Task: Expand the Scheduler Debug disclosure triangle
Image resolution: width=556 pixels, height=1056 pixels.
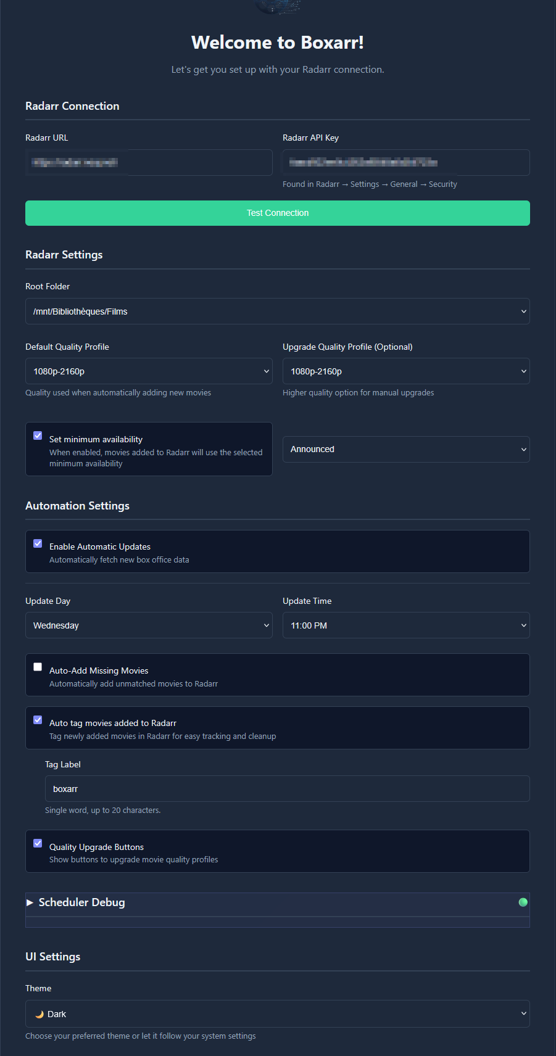Action: click(x=30, y=902)
